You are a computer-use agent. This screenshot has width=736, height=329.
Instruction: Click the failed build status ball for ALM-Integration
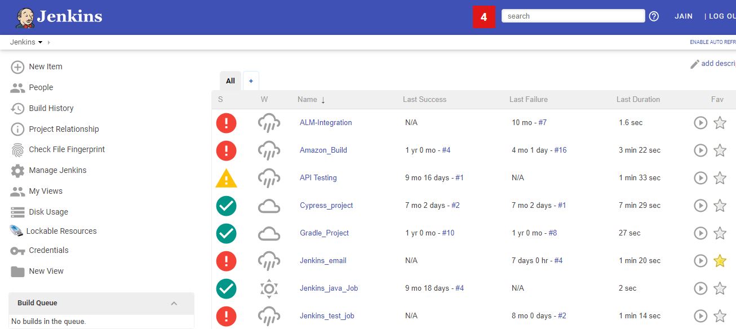coord(226,122)
